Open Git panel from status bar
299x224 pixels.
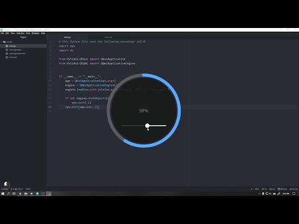[x=293, y=189]
